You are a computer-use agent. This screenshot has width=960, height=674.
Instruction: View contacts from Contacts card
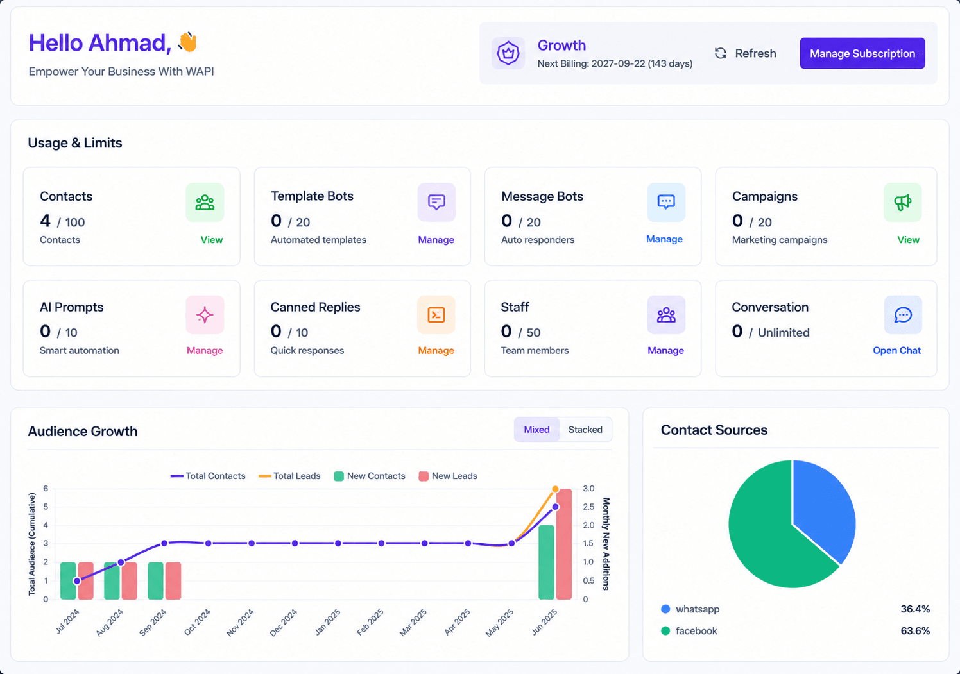[212, 240]
